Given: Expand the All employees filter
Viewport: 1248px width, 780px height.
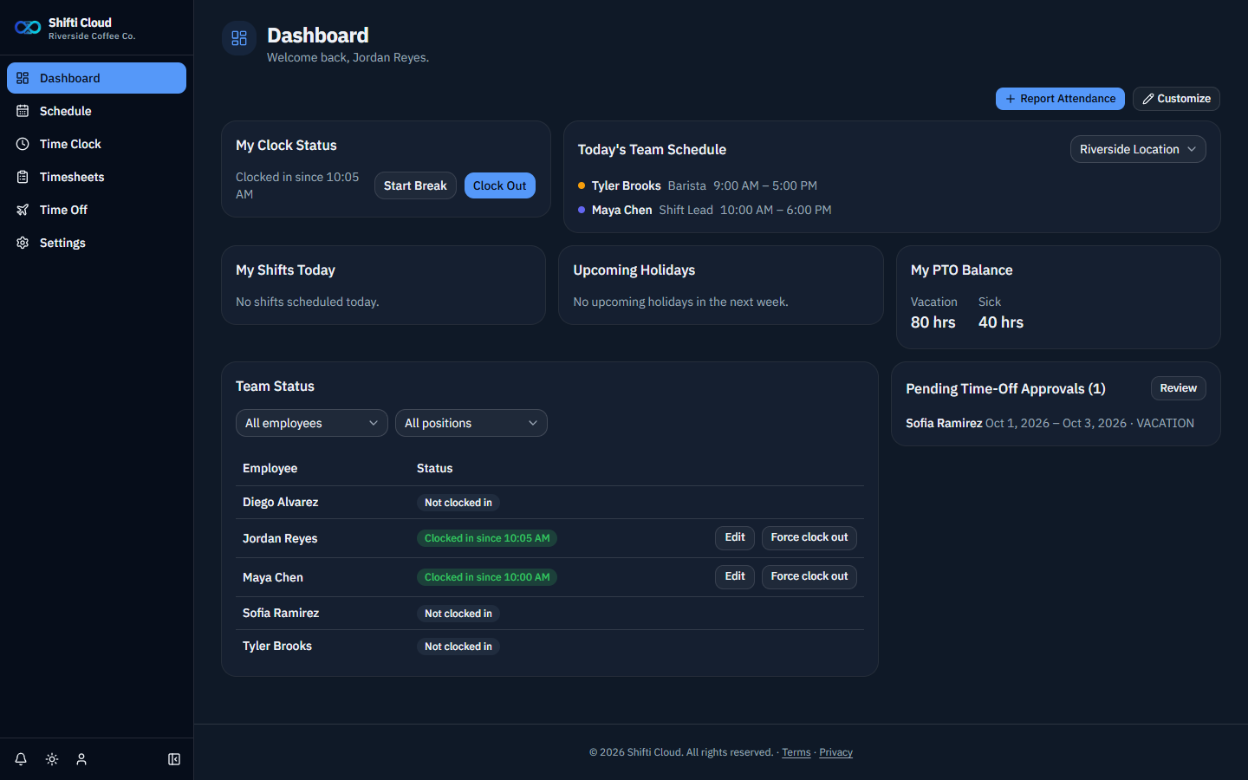Looking at the screenshot, I should pos(312,423).
